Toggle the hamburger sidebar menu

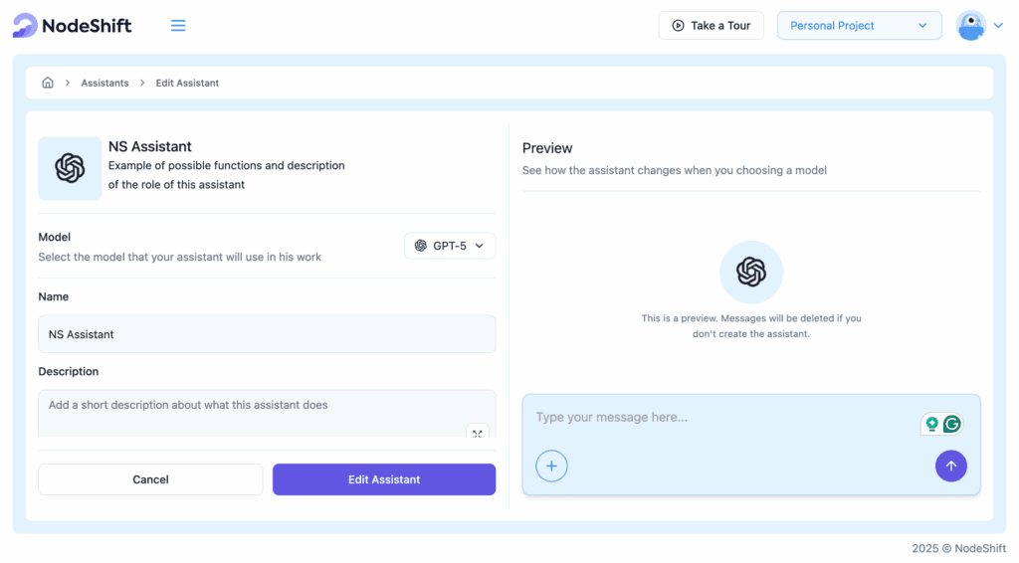pyautogui.click(x=178, y=26)
